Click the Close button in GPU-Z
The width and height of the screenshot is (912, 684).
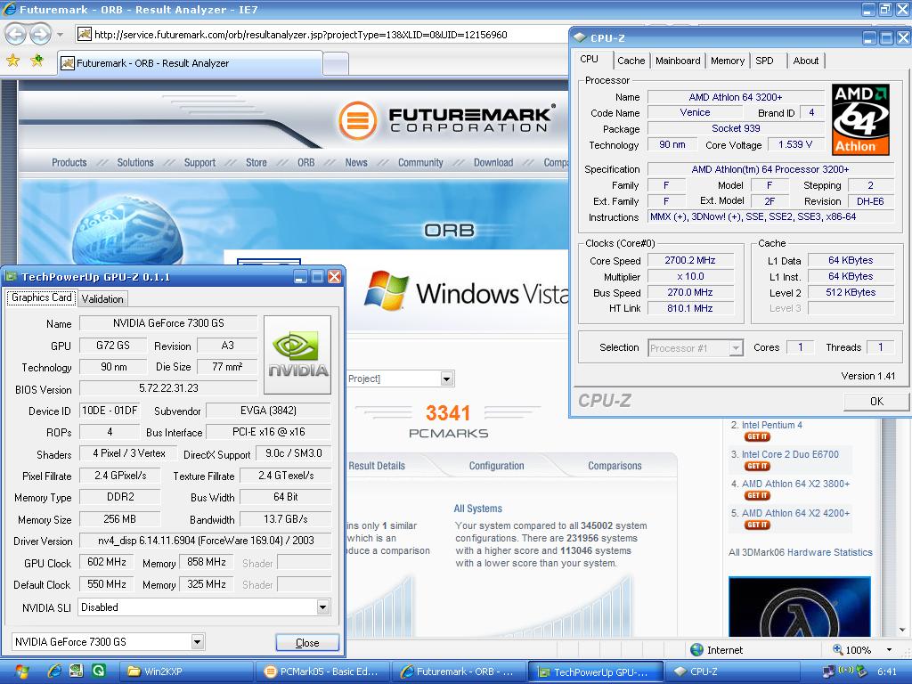click(x=307, y=643)
